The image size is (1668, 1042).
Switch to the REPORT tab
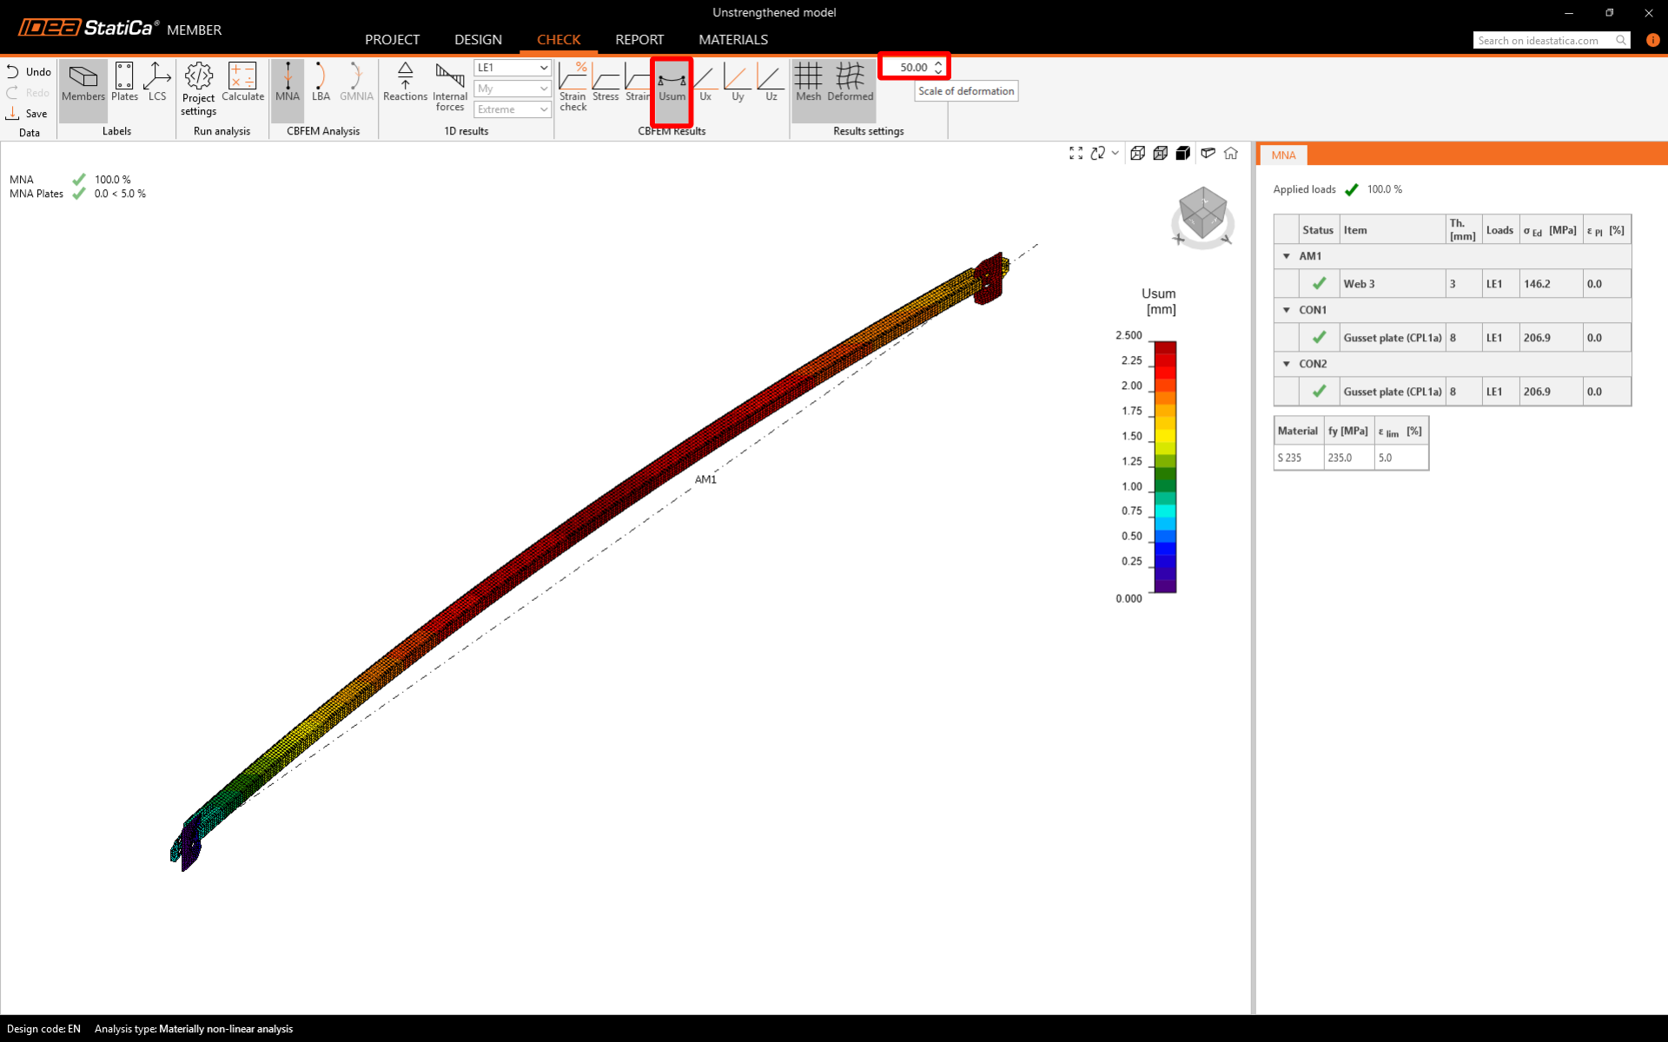[x=639, y=40]
